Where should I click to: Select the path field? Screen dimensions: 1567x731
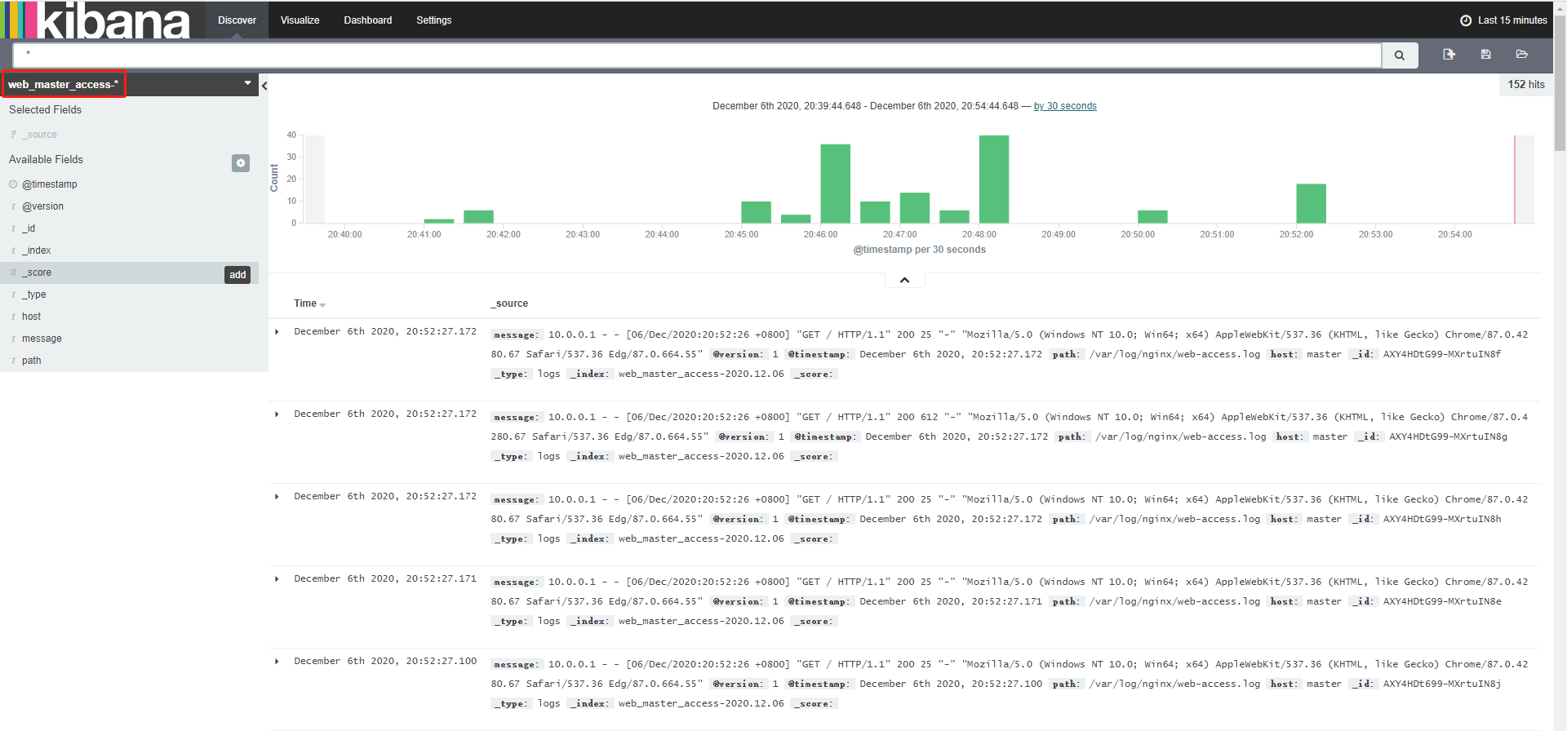pyautogui.click(x=31, y=361)
